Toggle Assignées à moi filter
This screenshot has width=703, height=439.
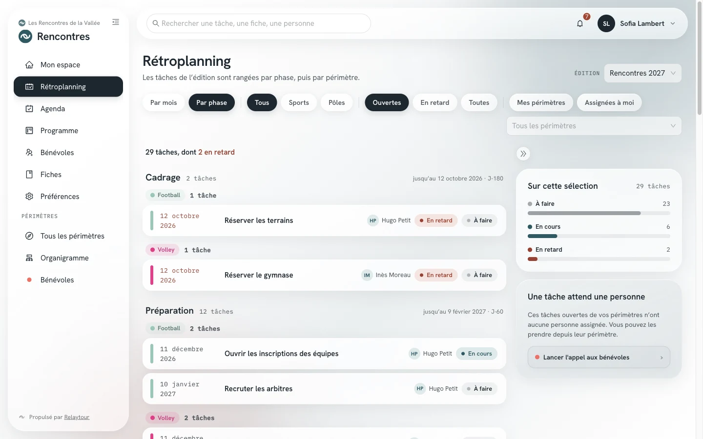[x=609, y=102]
